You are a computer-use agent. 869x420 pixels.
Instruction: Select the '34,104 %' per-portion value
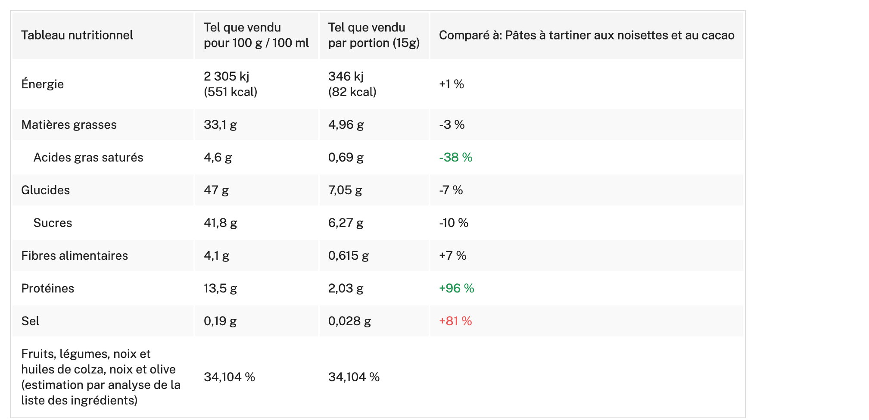pos(354,377)
